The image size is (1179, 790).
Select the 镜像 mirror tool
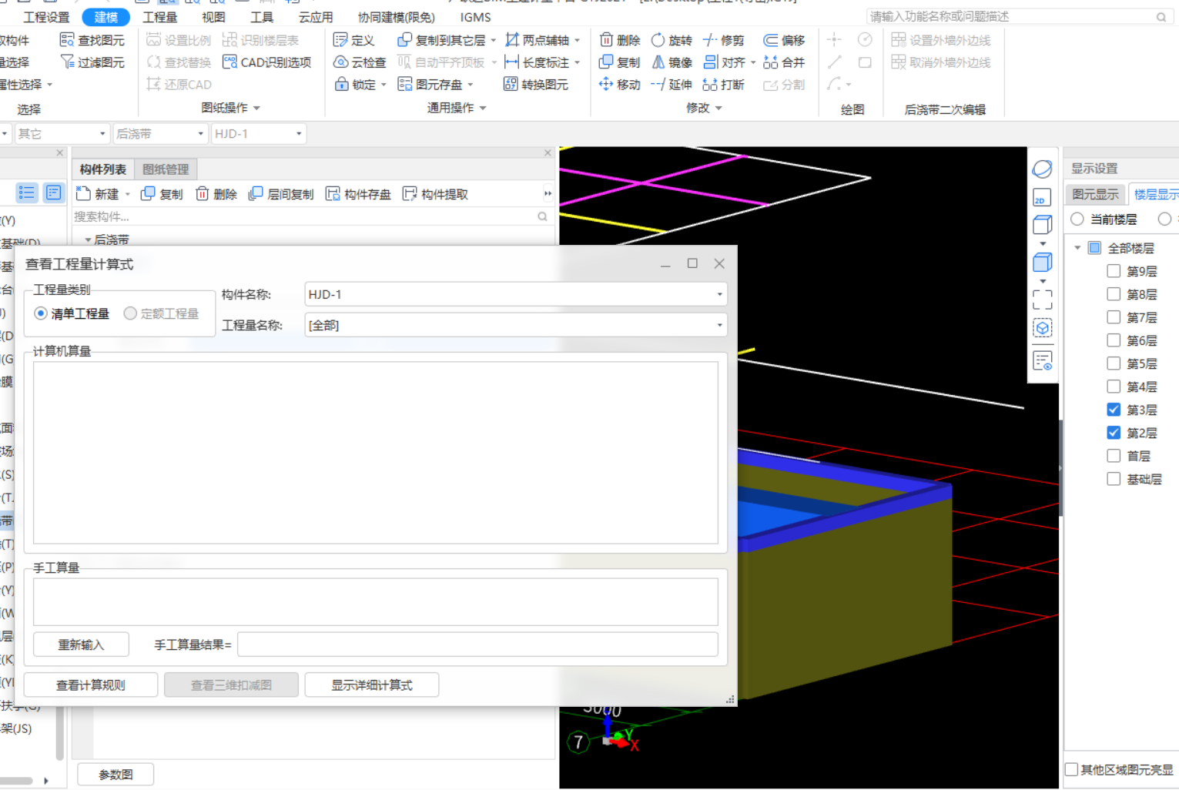point(672,62)
